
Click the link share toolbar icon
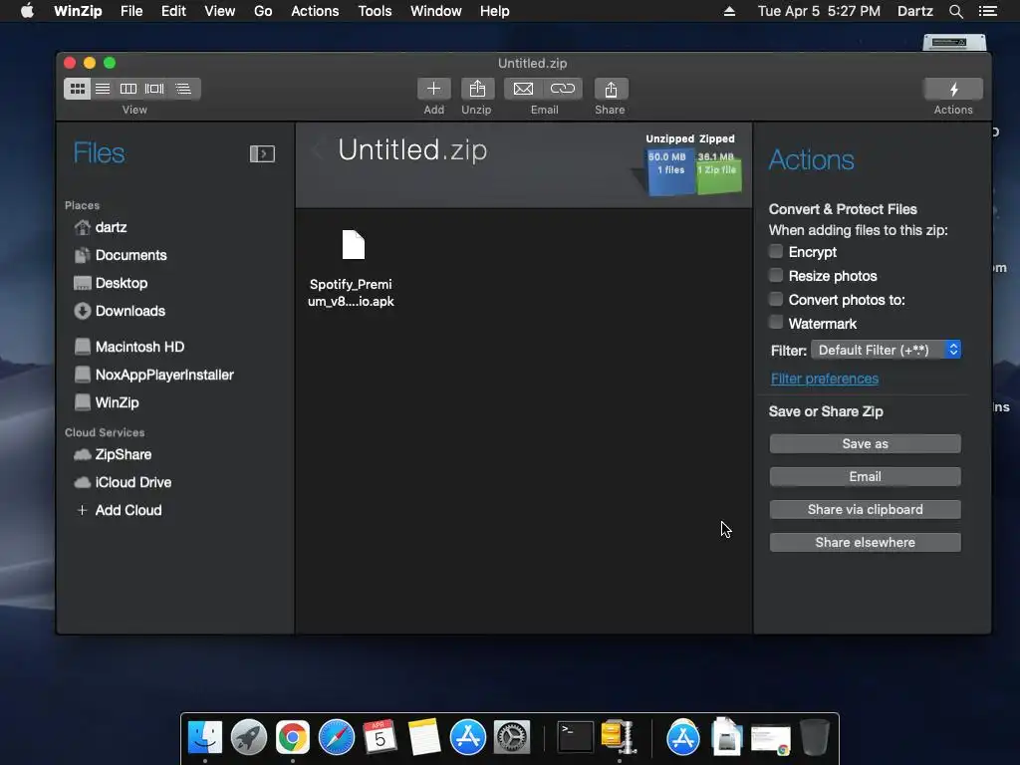(563, 89)
